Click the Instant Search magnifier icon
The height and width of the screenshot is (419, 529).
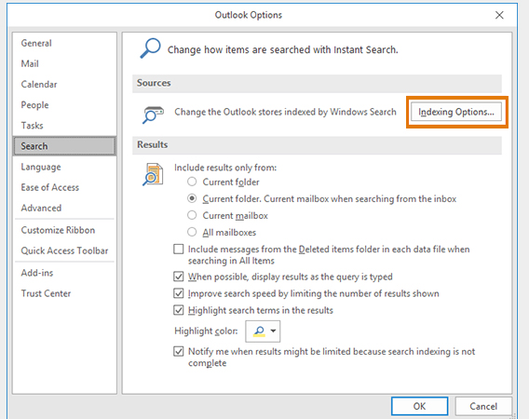(x=150, y=48)
